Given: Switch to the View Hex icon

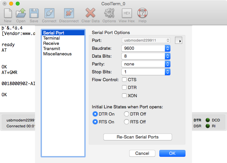Looking at the screenshot, I should 127,13.
